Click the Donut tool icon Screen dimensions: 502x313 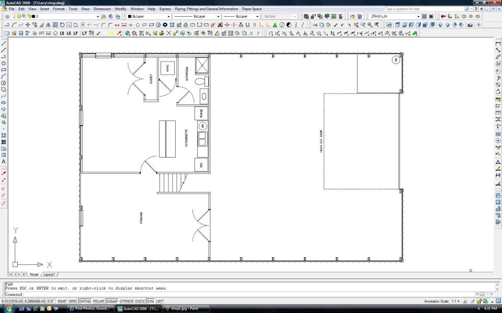(165, 25)
